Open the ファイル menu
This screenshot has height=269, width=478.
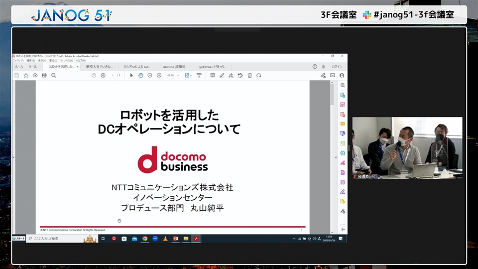[x=16, y=60]
